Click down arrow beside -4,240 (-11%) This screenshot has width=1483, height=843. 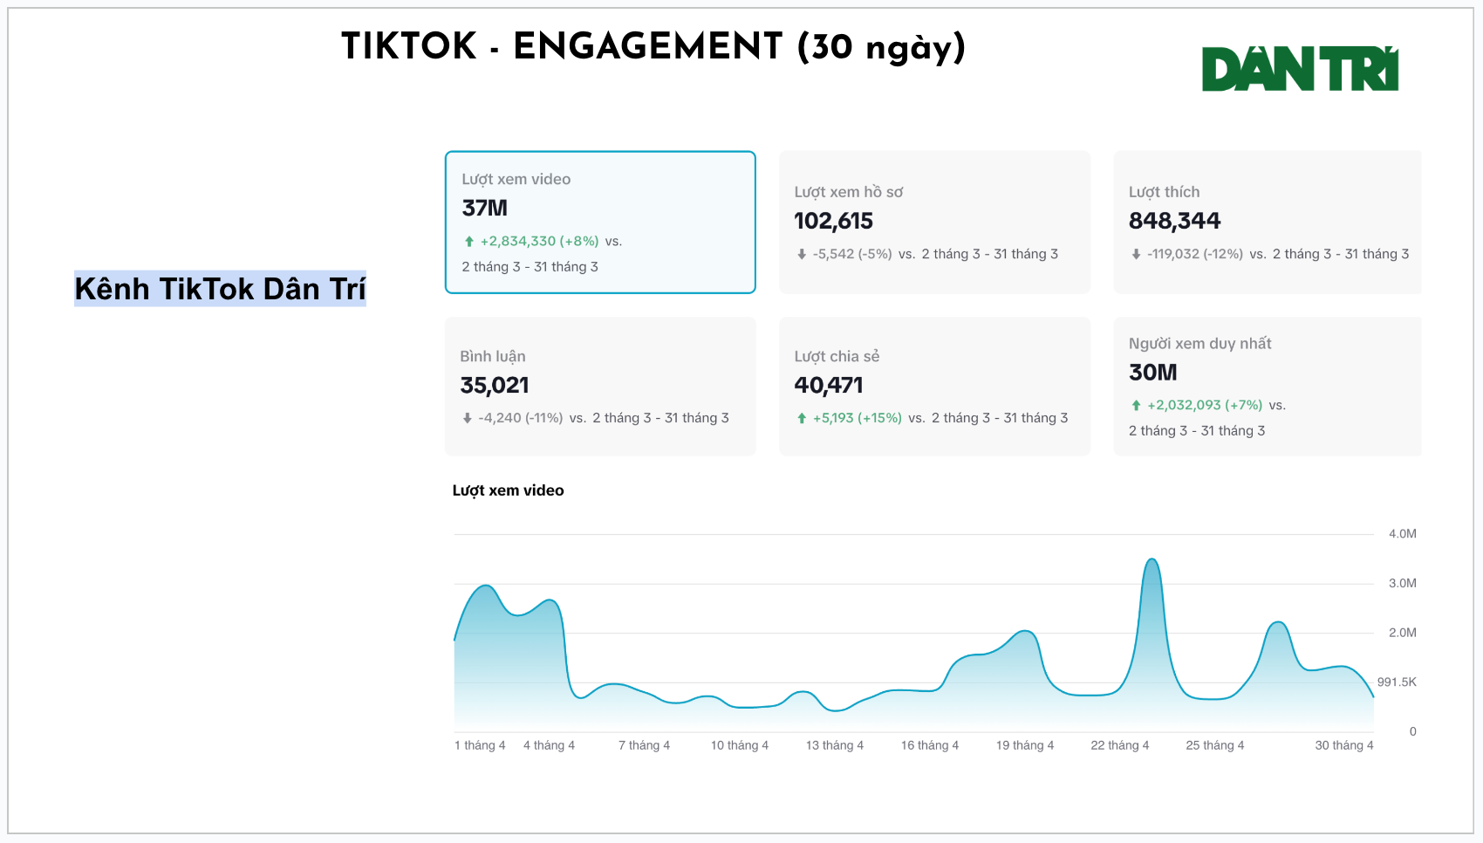tap(468, 419)
